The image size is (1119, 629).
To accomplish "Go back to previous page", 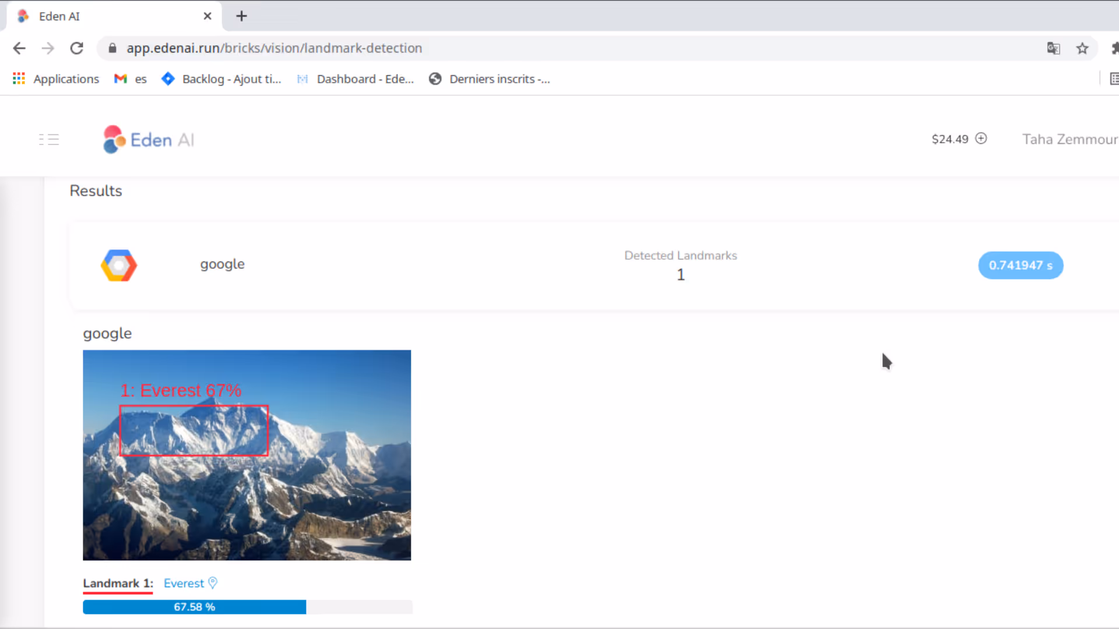I will tap(19, 48).
